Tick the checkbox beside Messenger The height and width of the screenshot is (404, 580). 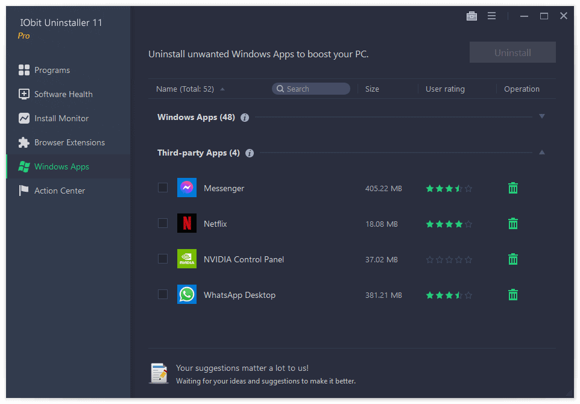[x=162, y=188]
